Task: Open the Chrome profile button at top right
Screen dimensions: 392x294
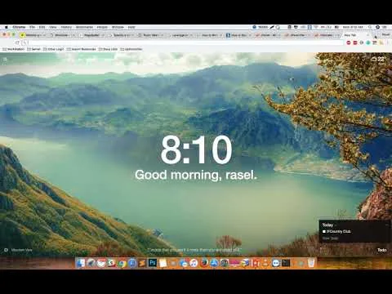Action: coord(385,34)
